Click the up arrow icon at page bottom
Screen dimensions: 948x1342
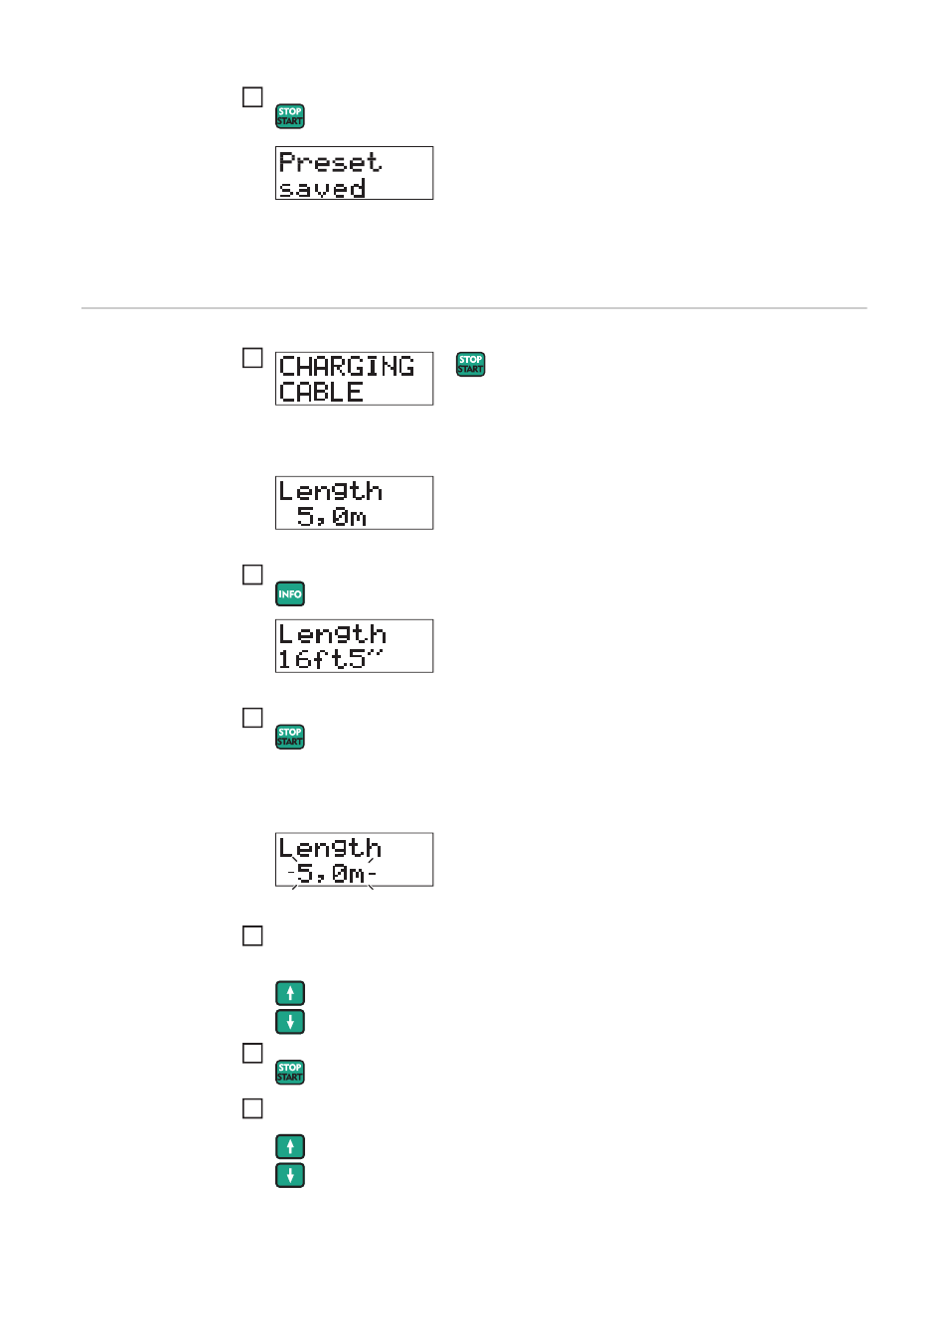[x=290, y=1147]
